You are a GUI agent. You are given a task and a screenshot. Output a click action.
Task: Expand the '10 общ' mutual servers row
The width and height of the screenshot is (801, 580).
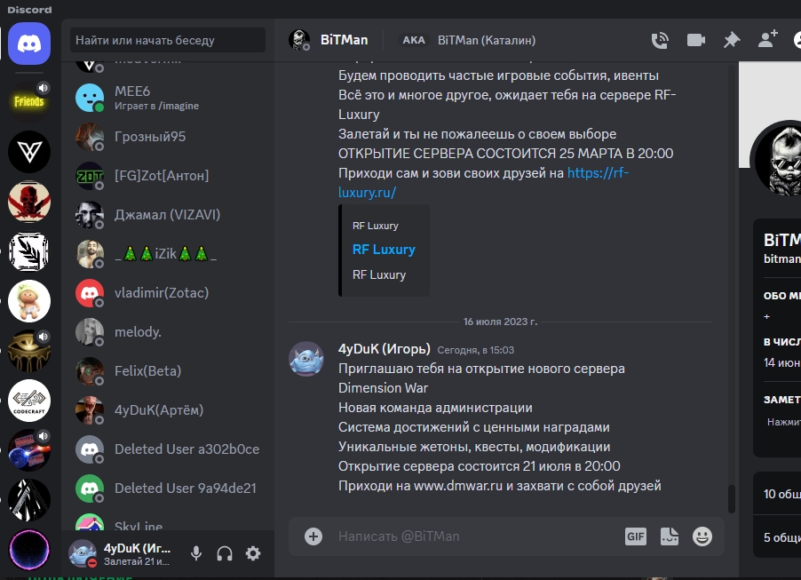click(777, 494)
